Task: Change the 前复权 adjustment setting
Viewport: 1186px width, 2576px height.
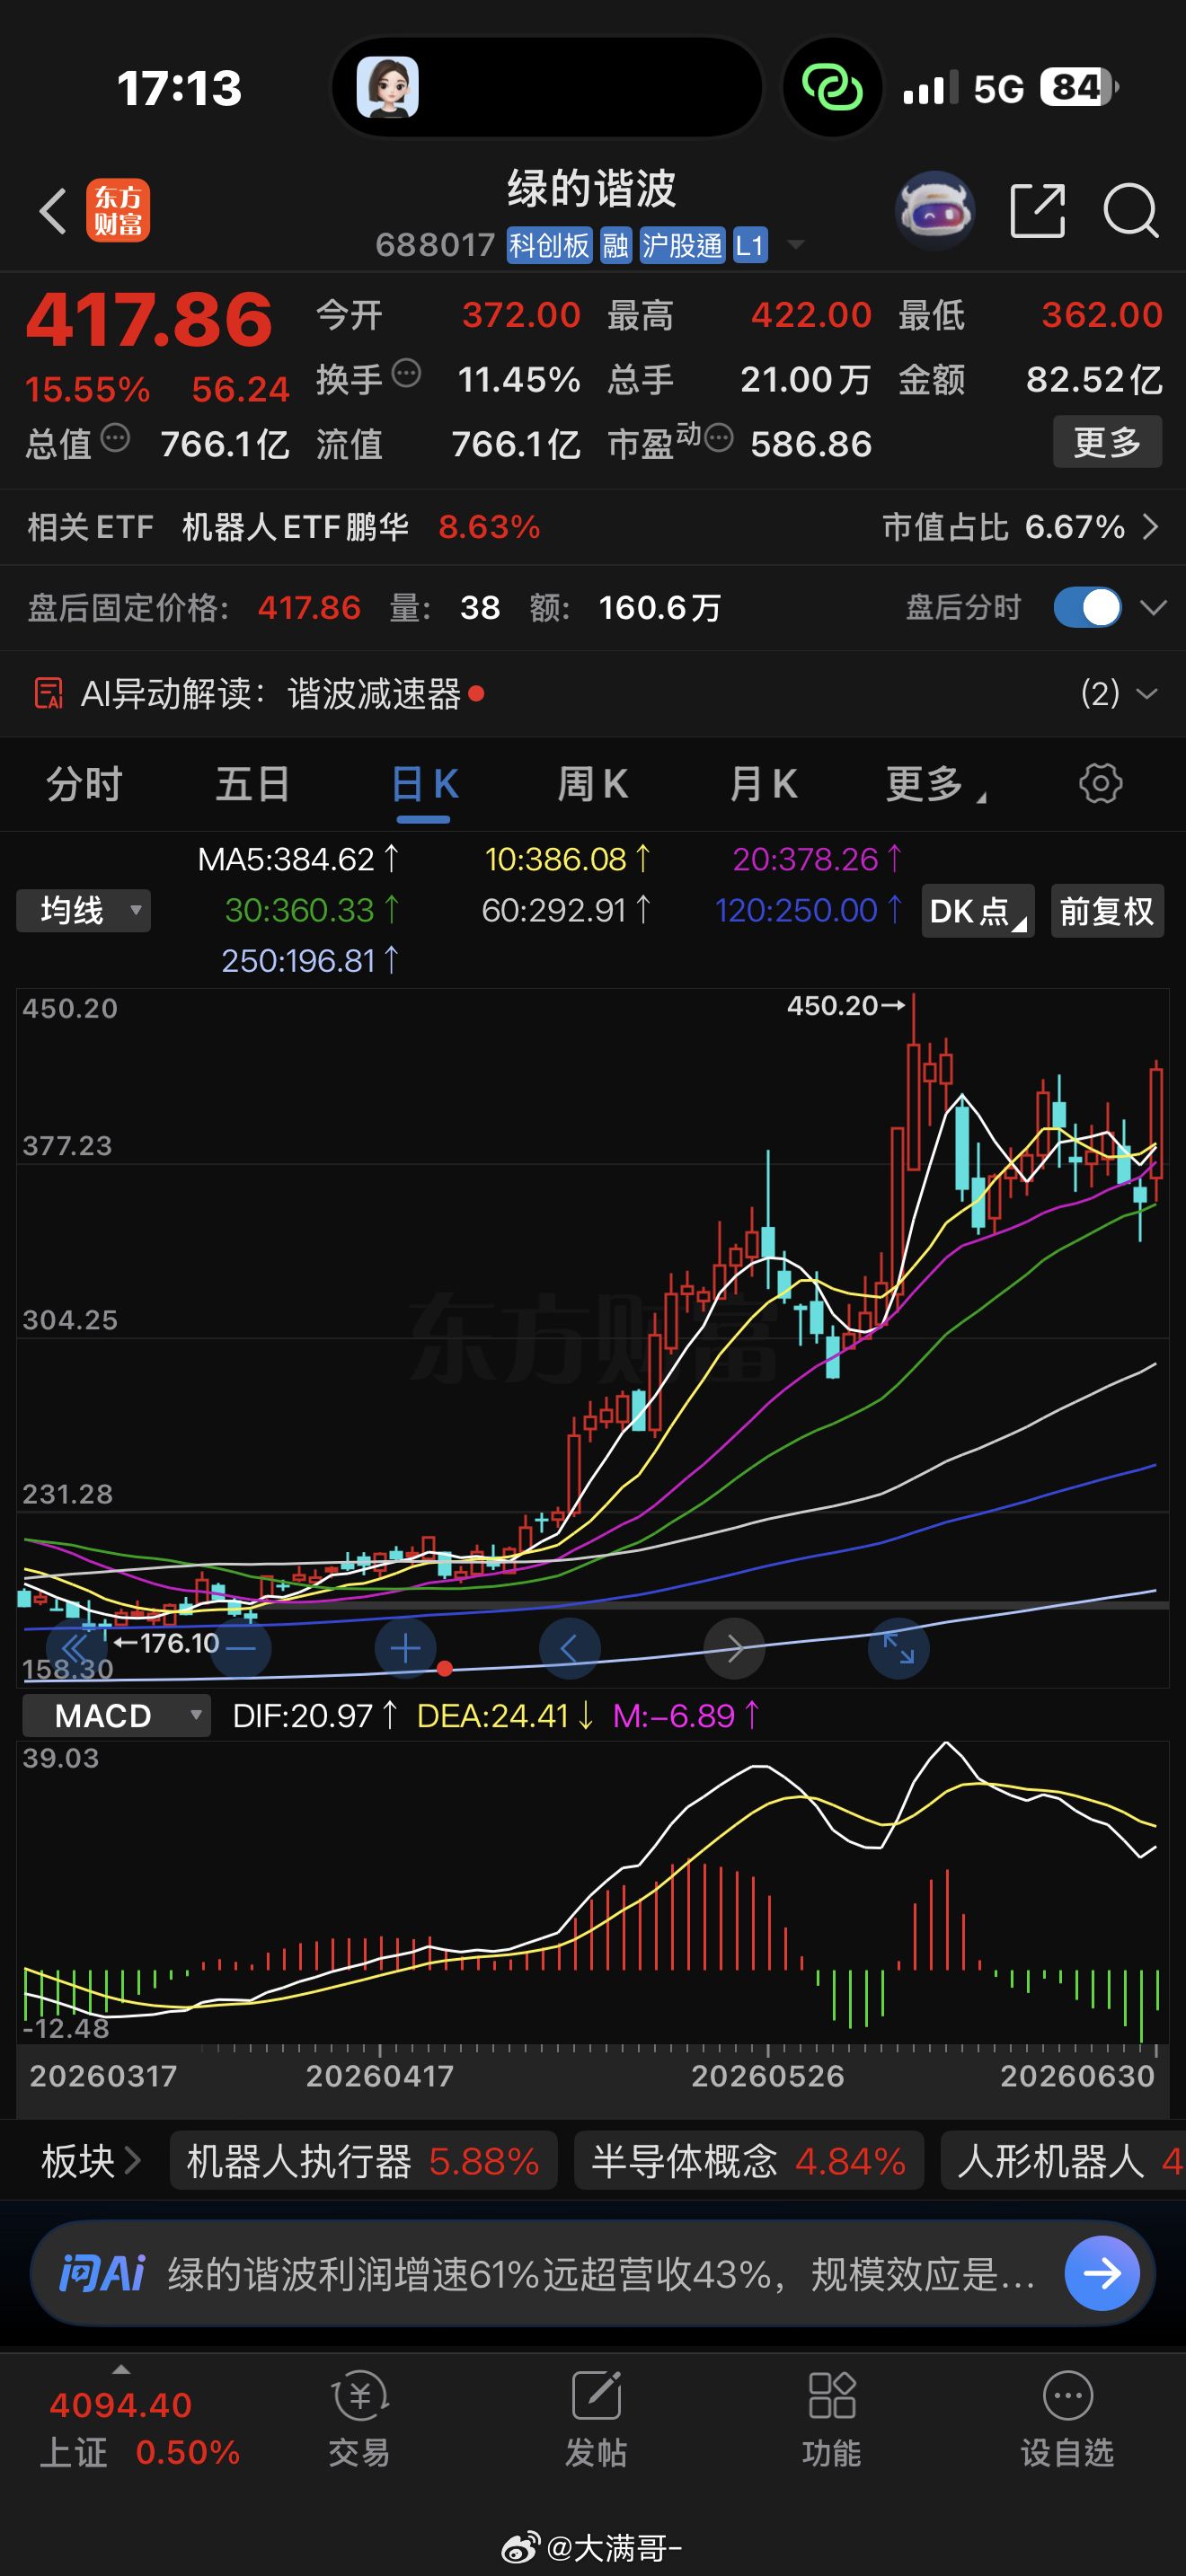Action: (x=1107, y=911)
